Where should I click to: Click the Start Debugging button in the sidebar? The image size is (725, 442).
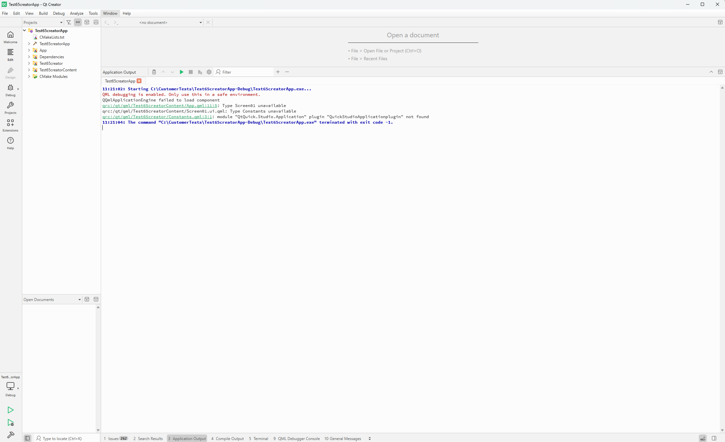pos(10,423)
